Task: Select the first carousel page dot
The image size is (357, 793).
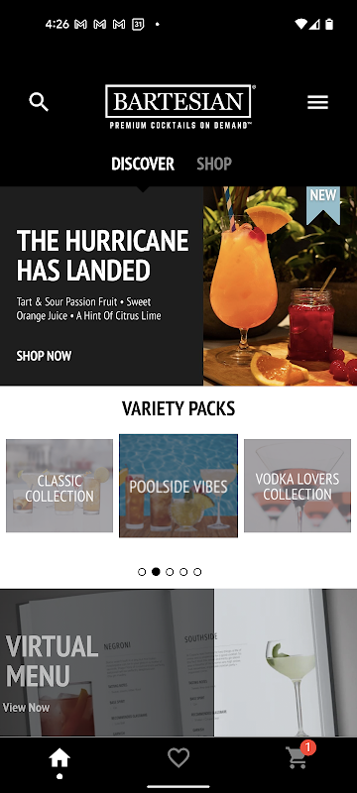Action: (142, 572)
